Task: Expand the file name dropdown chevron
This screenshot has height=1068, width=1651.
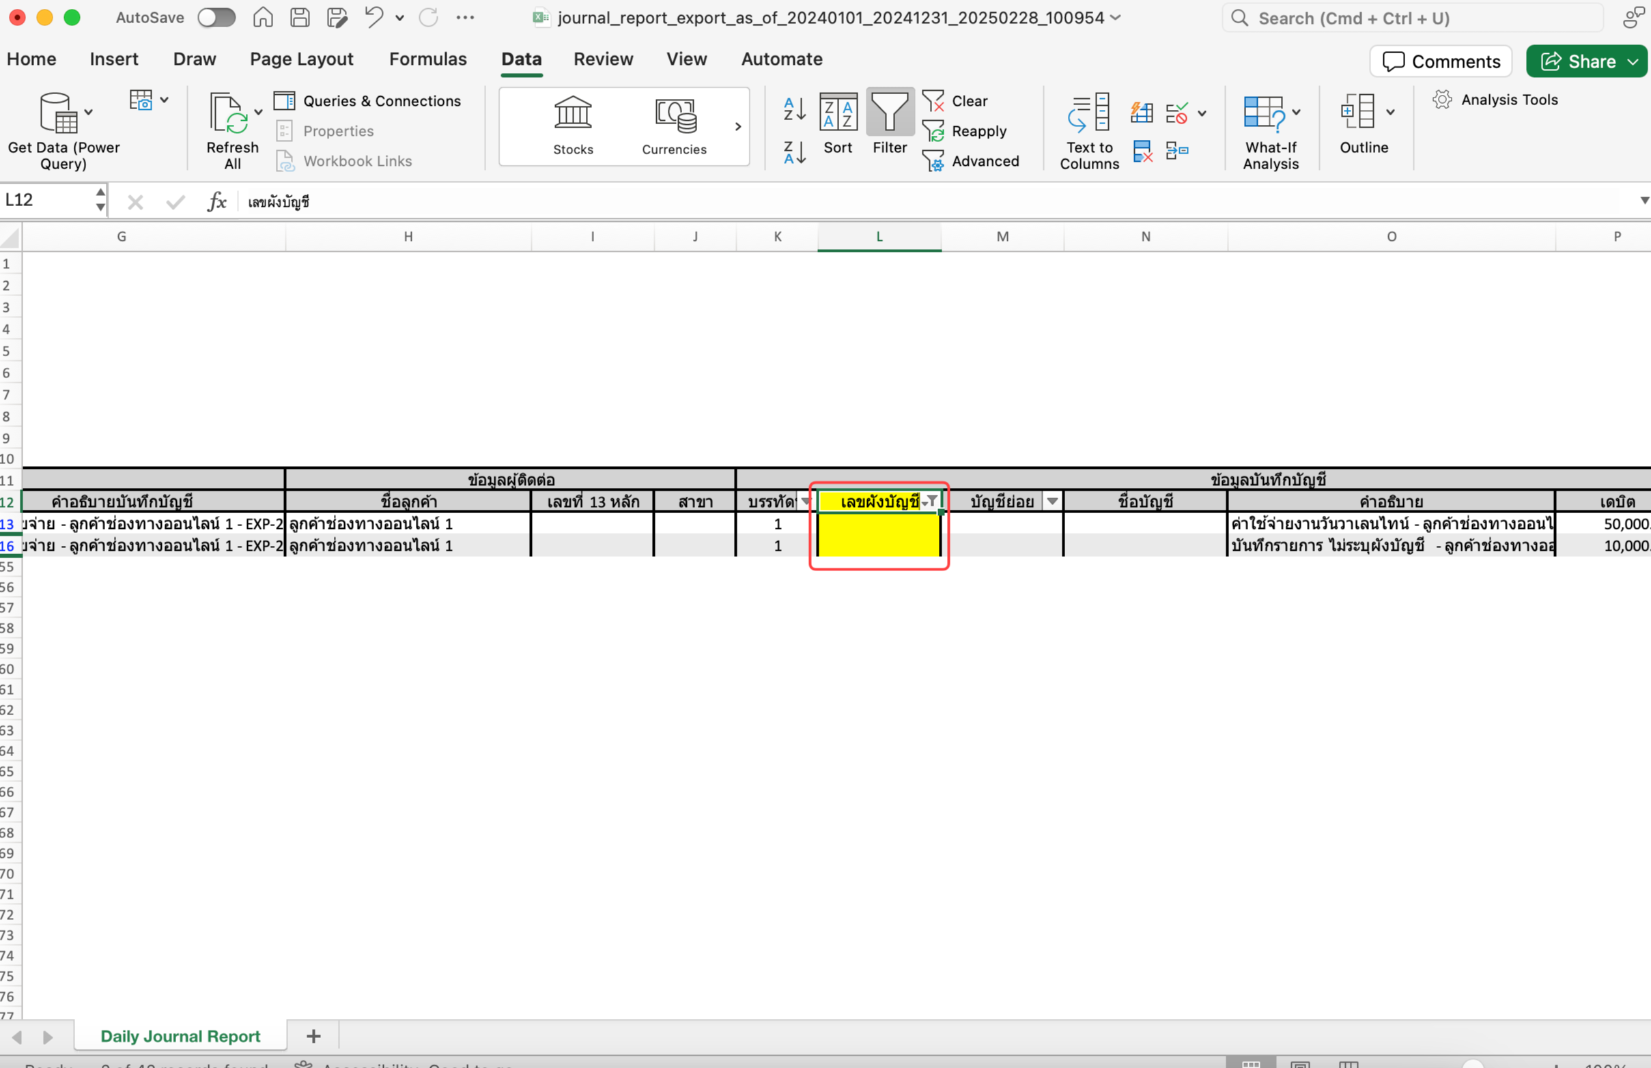Action: [x=1116, y=17]
